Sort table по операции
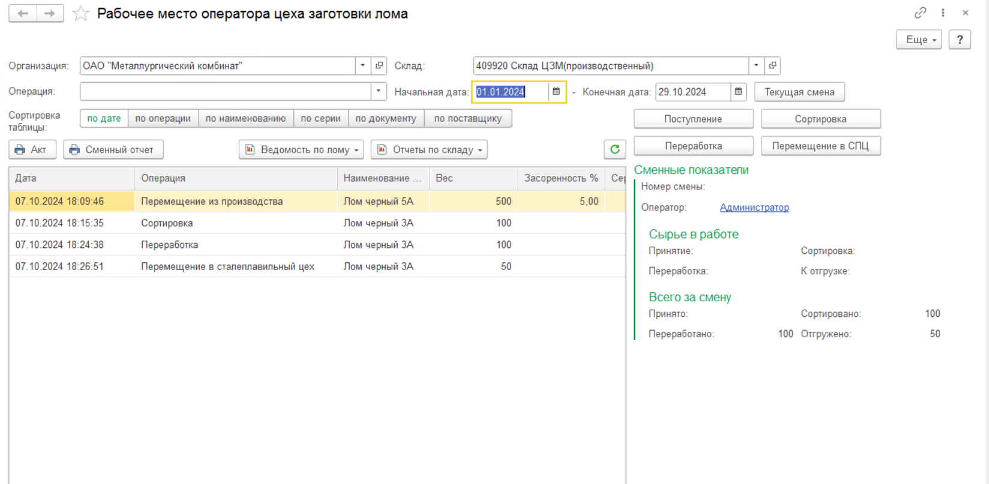Image resolution: width=989 pixels, height=484 pixels. click(x=163, y=118)
